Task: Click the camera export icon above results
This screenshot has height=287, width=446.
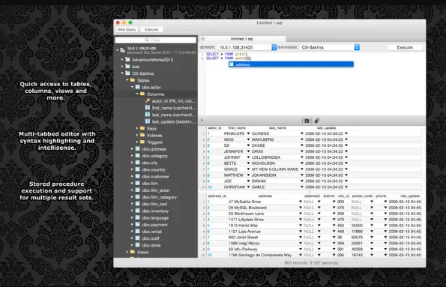Action: click(307, 121)
